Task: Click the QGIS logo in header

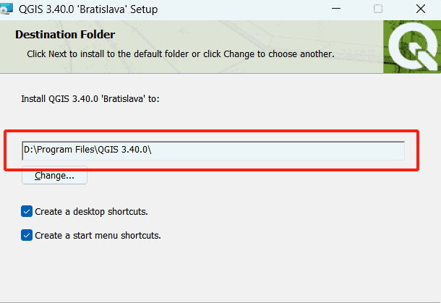Action: pyautogui.click(x=411, y=47)
